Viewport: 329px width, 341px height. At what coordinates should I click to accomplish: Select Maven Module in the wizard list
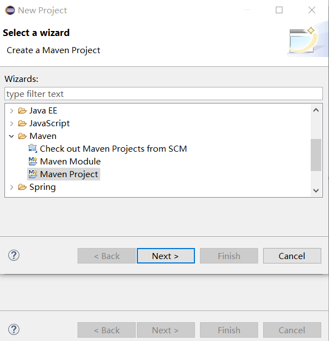click(70, 162)
